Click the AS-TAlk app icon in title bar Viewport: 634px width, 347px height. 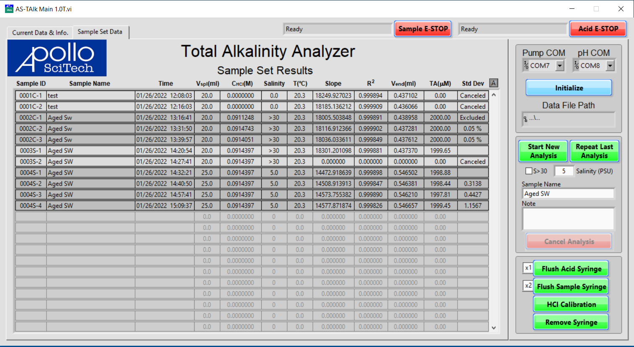pyautogui.click(x=9, y=9)
